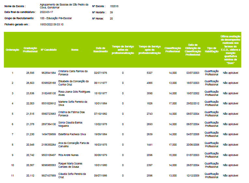Select candidate number 9927437889
Image resolution: width=249 pixels, height=183 pixels.
49,176
